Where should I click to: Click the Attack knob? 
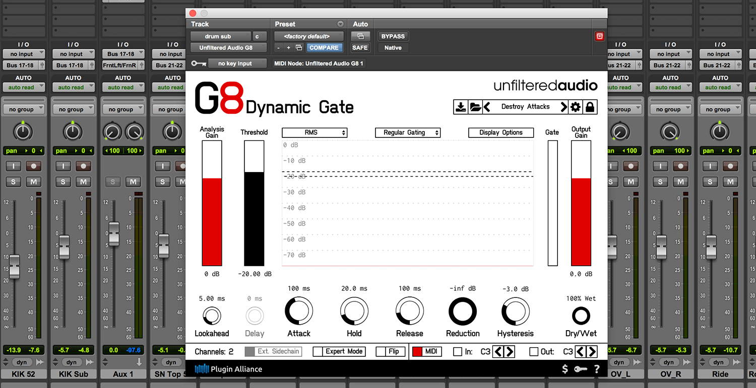tap(299, 311)
